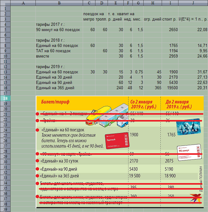Click per-ride value 22,08

tap(193, 30)
